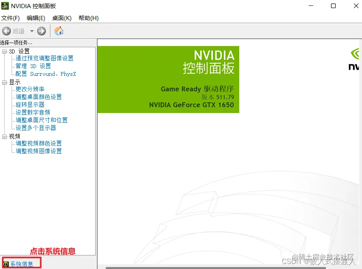362x269 pixels.
Task: Go to 更改分辨率
Action: (30, 89)
